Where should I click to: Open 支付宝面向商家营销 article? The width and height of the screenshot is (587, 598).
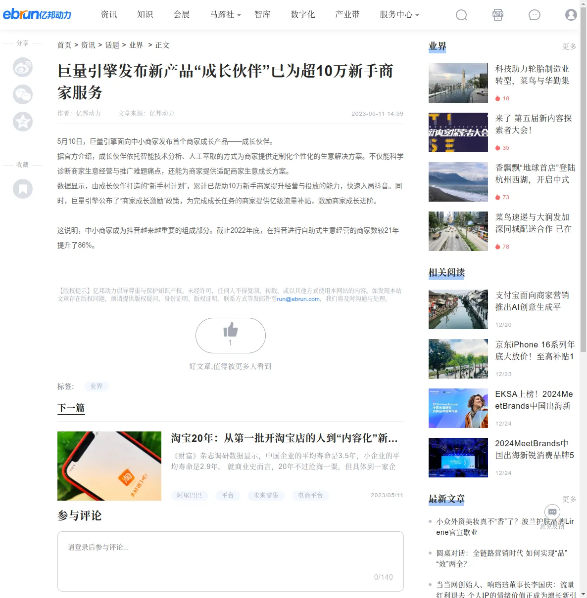click(533, 301)
